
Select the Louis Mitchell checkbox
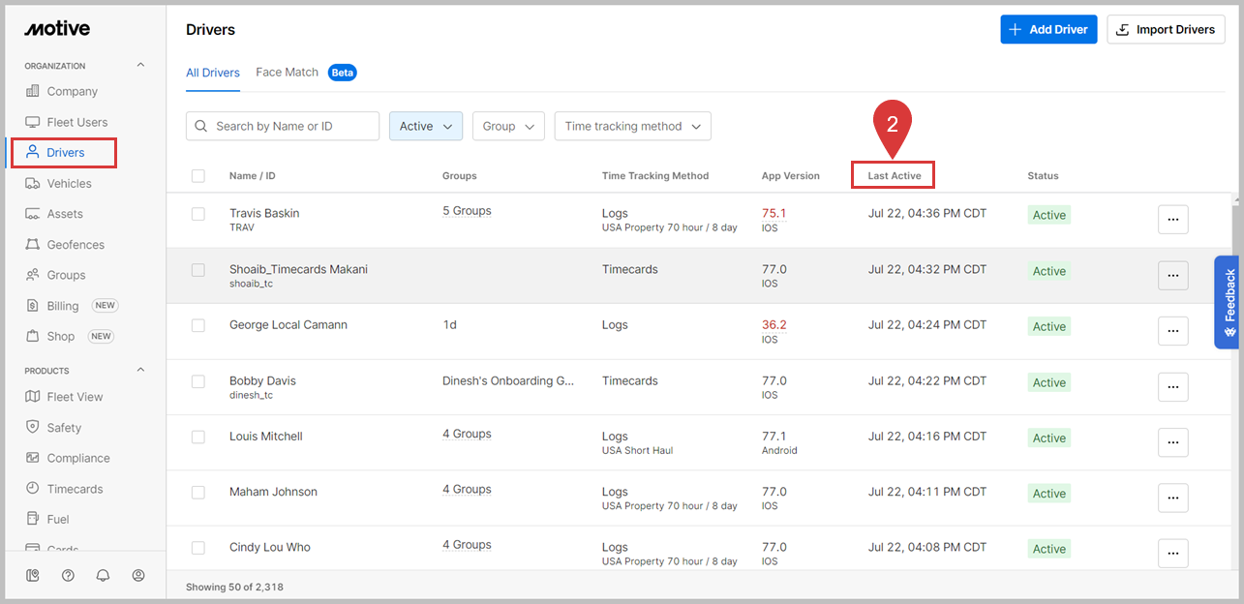pos(198,438)
